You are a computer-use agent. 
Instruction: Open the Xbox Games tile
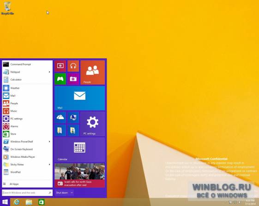tap(60, 79)
